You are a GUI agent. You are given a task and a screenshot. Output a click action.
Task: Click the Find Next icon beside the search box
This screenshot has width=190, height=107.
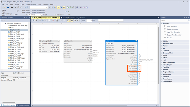coord(52,7)
